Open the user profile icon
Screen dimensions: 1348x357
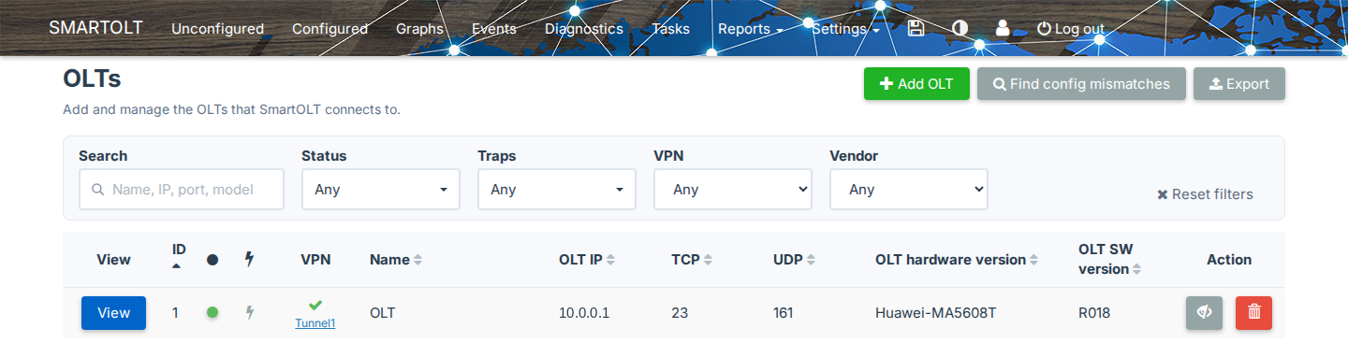tap(1003, 28)
